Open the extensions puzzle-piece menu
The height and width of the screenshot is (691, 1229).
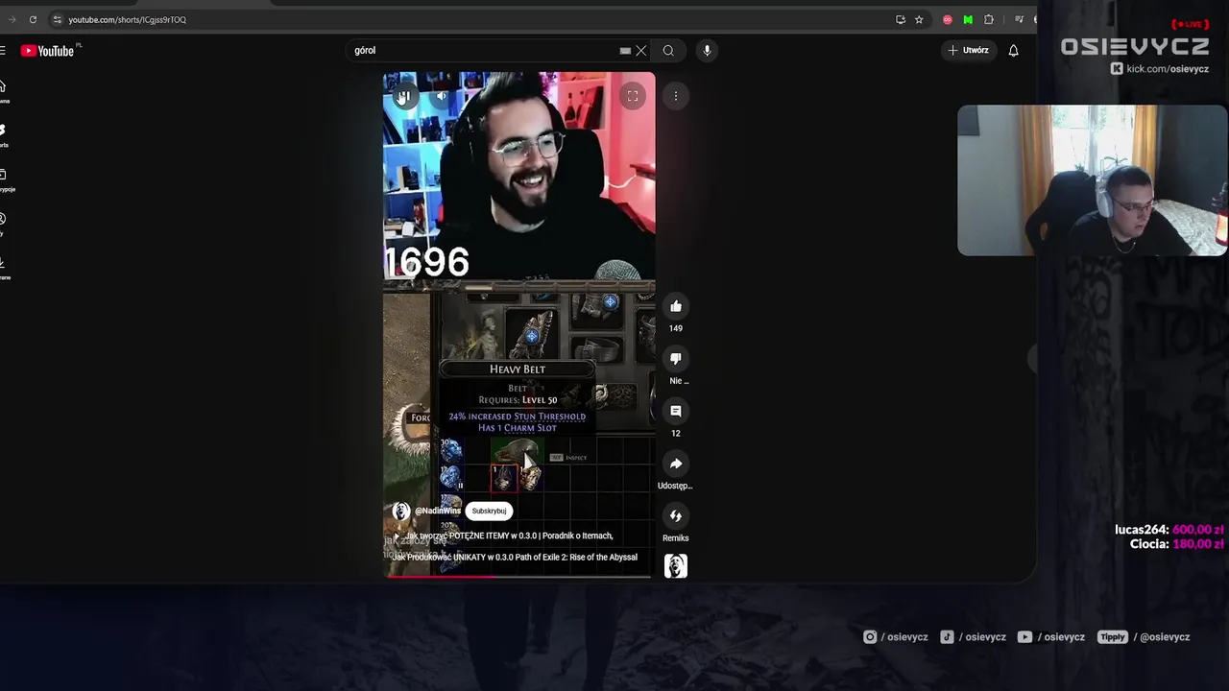(989, 19)
